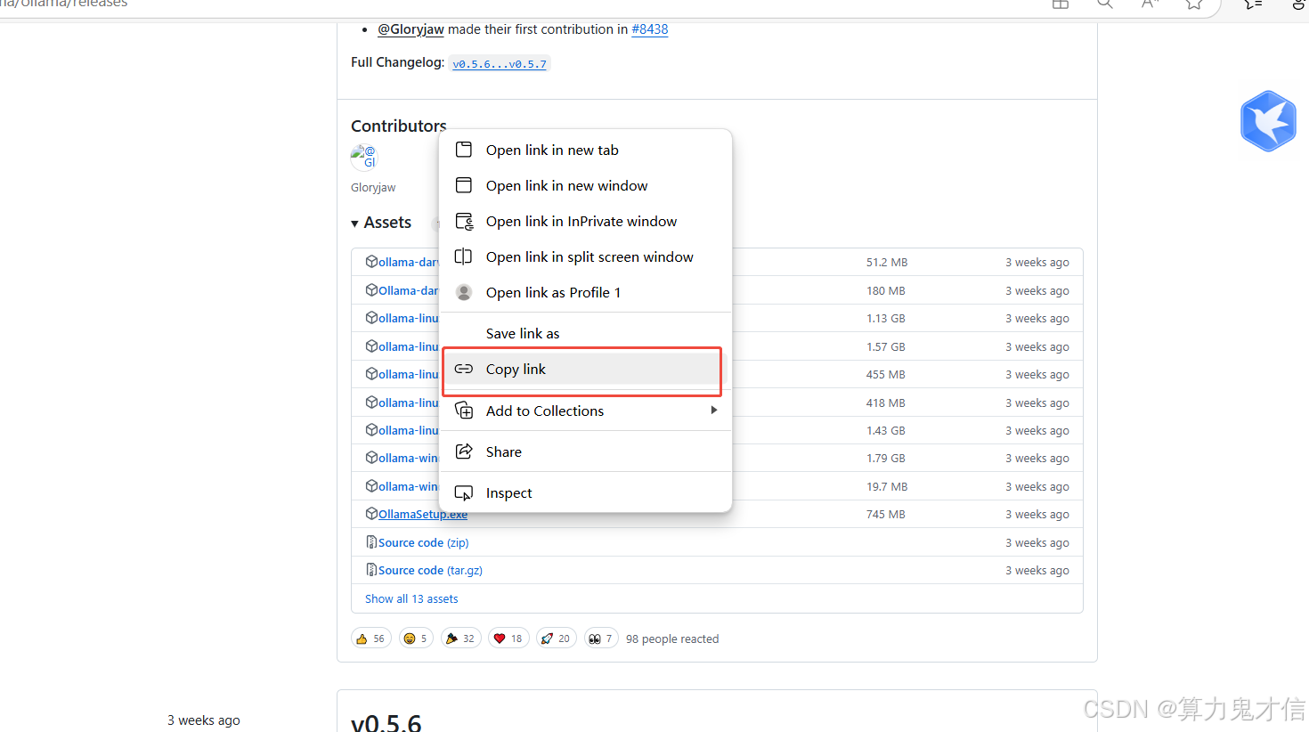This screenshot has width=1309, height=732.
Task: Click the heart reaction with count 18
Action: 508,638
